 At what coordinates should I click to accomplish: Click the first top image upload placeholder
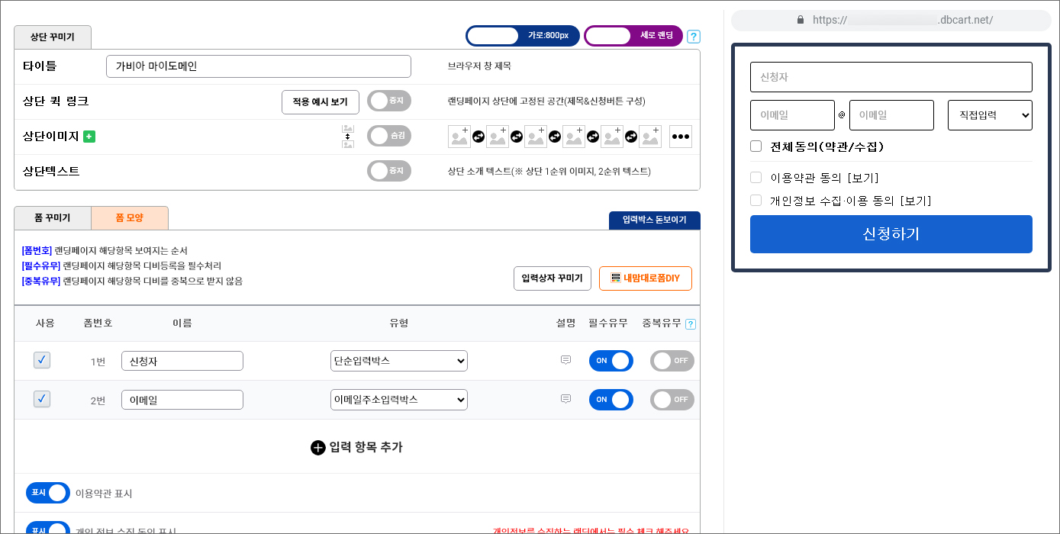click(x=459, y=137)
